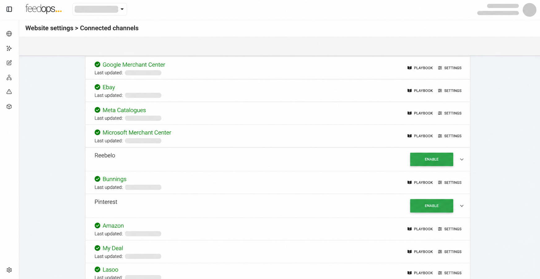Click the Google Merchant Center channel name
540x279 pixels.
pyautogui.click(x=134, y=65)
